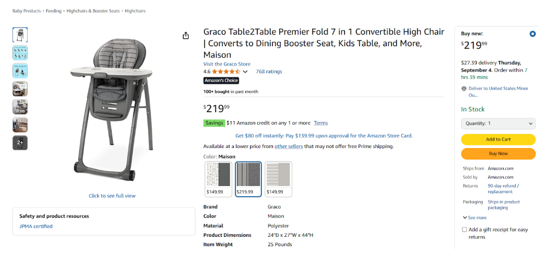This screenshot has width=538, height=254.
Task: Click the share icon above product image
Action: [186, 36]
